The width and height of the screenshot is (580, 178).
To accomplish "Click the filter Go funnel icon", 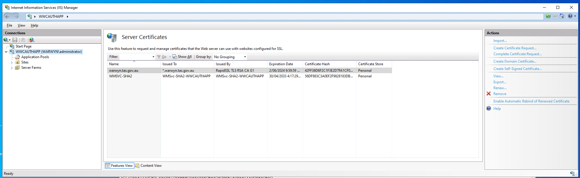I will pos(159,57).
